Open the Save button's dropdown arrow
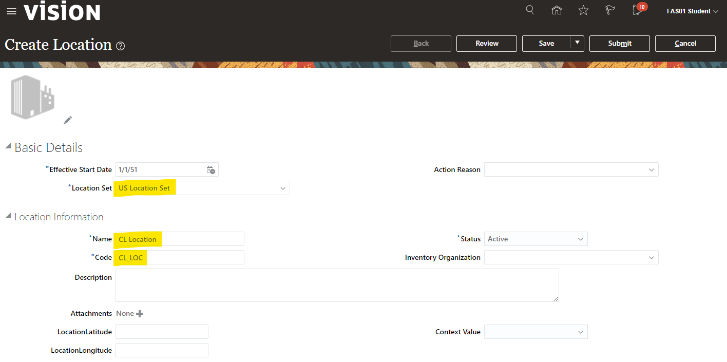The width and height of the screenshot is (727, 362). pos(578,43)
